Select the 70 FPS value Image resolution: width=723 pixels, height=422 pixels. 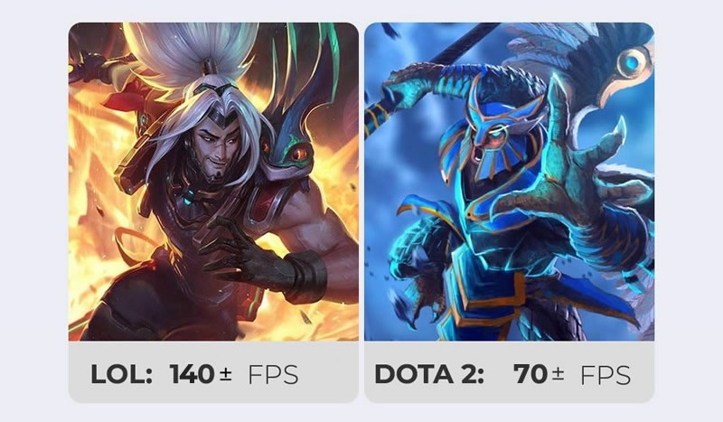tap(531, 374)
